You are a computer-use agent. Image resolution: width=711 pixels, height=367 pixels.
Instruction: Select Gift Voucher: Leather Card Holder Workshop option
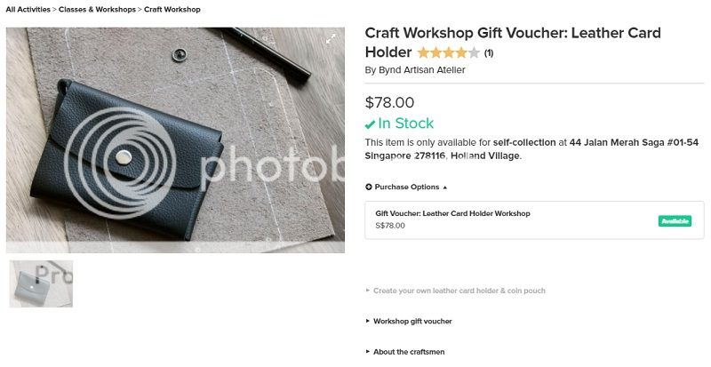tap(535, 220)
